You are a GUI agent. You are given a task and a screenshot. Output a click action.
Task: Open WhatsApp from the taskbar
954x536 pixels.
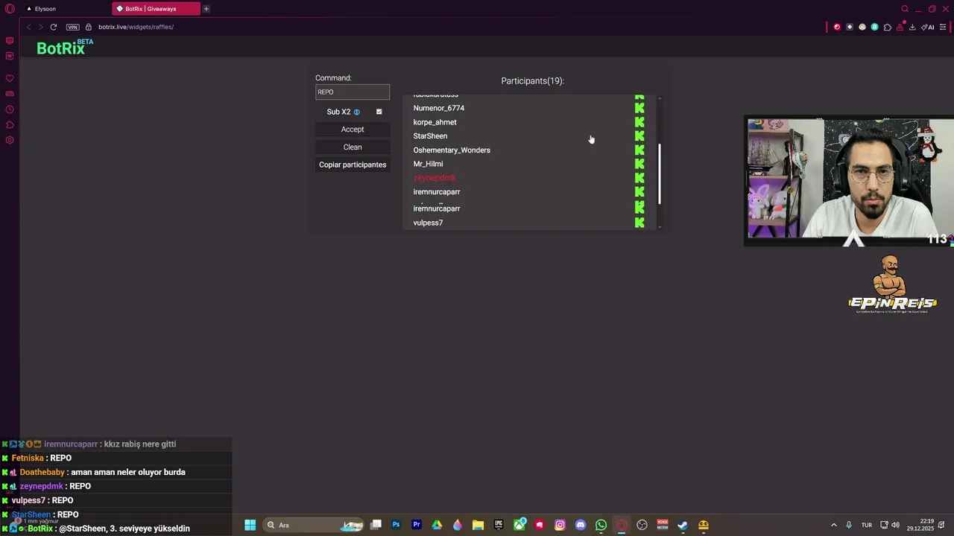(601, 525)
